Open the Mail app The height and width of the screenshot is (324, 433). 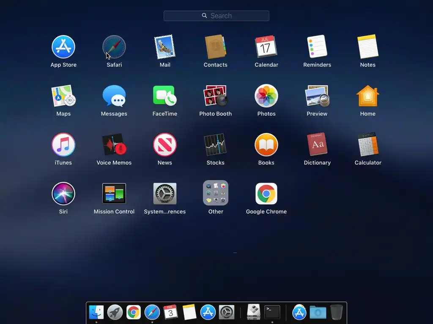[x=165, y=47]
